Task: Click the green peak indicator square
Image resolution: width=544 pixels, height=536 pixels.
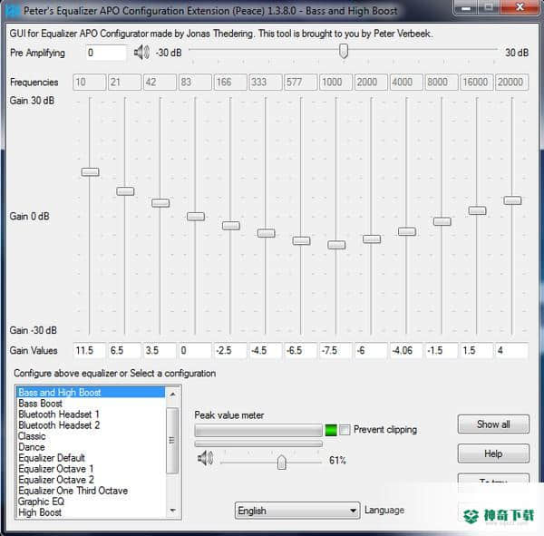Action: [x=331, y=430]
